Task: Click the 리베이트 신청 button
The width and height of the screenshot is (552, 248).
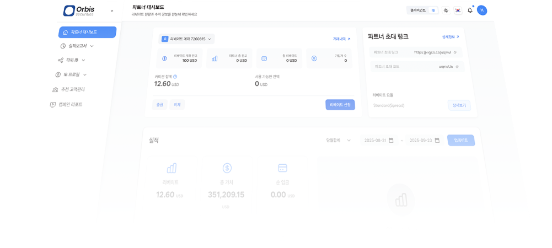Action: (340, 104)
